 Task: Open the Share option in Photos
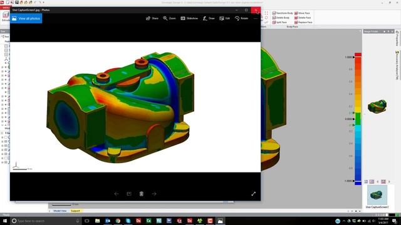[x=152, y=18]
